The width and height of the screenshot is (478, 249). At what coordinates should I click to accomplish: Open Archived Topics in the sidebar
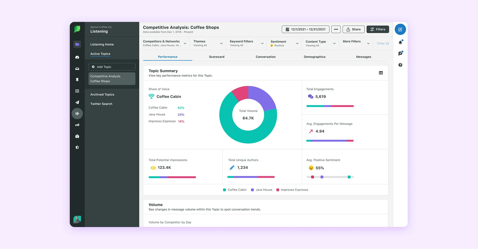tap(102, 94)
